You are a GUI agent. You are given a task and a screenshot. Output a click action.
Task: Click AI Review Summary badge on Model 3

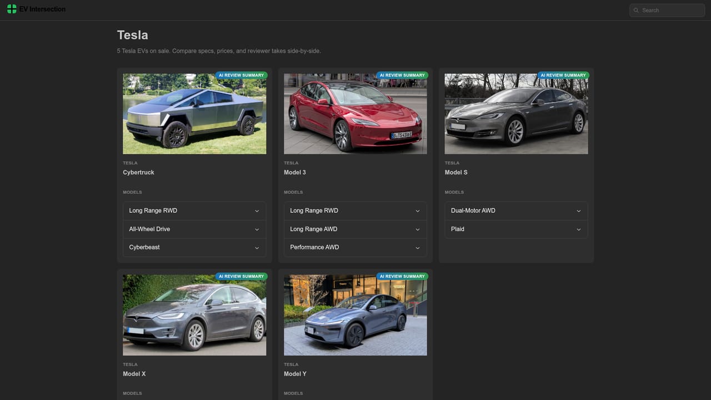pyautogui.click(x=402, y=75)
